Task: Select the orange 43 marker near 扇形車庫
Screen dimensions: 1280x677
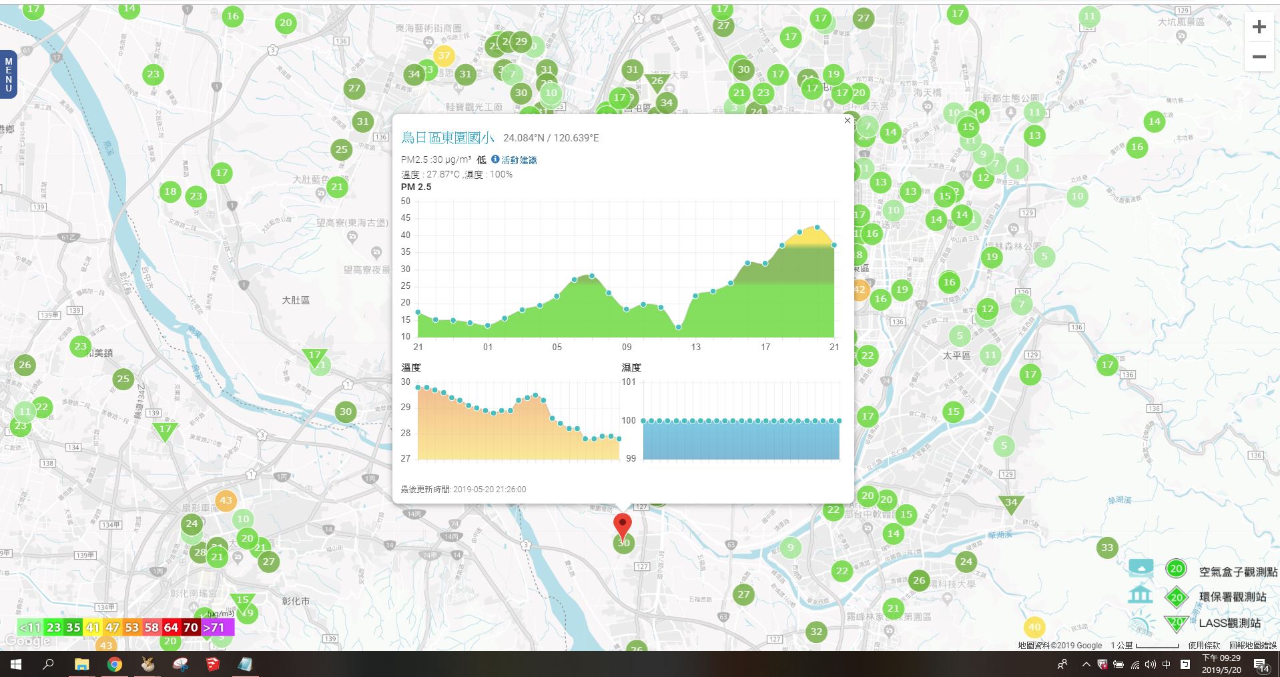Action: [x=226, y=500]
